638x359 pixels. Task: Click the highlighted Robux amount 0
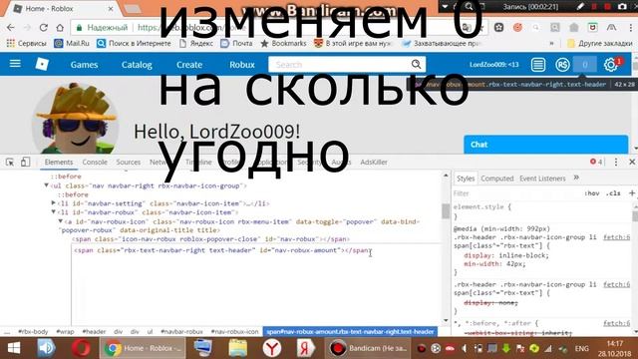point(585,64)
